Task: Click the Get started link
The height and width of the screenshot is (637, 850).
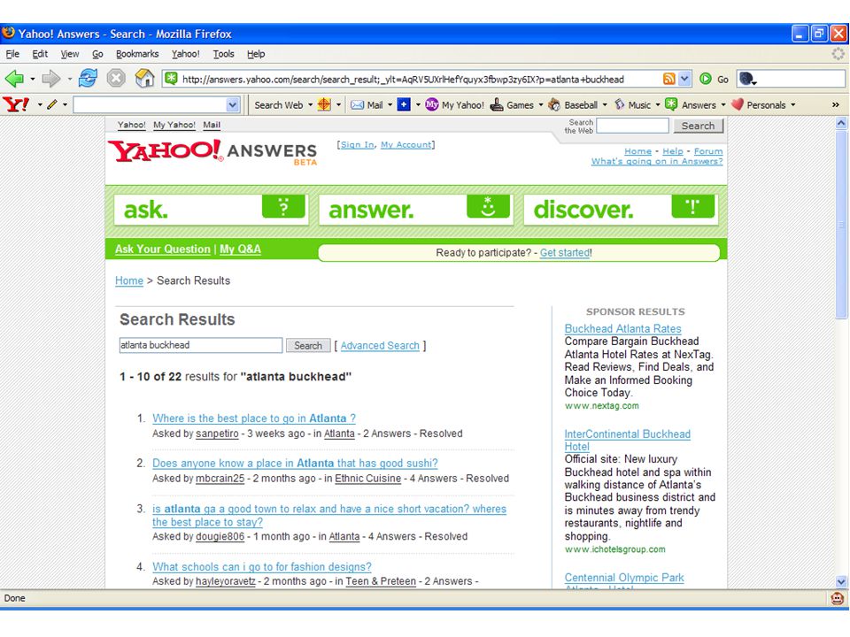Action: coord(565,252)
